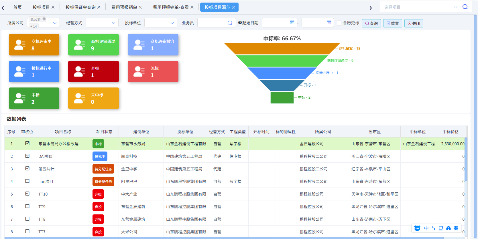Remove the 总公司 tag from 所属公司
This screenshot has width=478, height=239.
click(44, 19)
